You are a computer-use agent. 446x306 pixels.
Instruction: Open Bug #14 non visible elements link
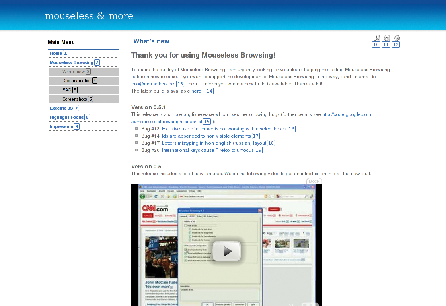[206, 136]
